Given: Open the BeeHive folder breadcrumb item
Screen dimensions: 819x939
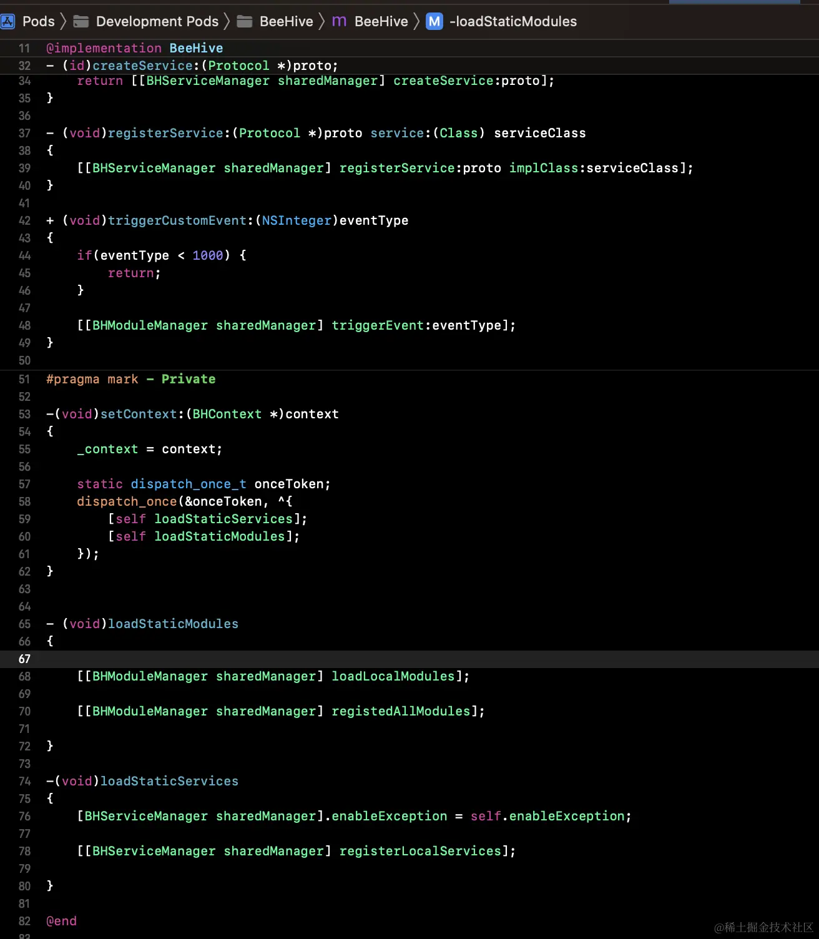Looking at the screenshot, I should [287, 22].
